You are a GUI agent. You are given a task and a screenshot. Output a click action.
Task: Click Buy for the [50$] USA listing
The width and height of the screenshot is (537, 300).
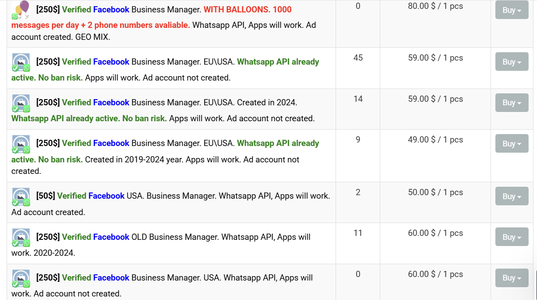tap(512, 196)
